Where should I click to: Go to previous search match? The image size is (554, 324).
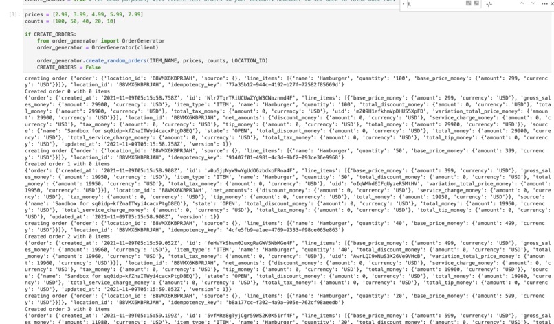point(522,3)
